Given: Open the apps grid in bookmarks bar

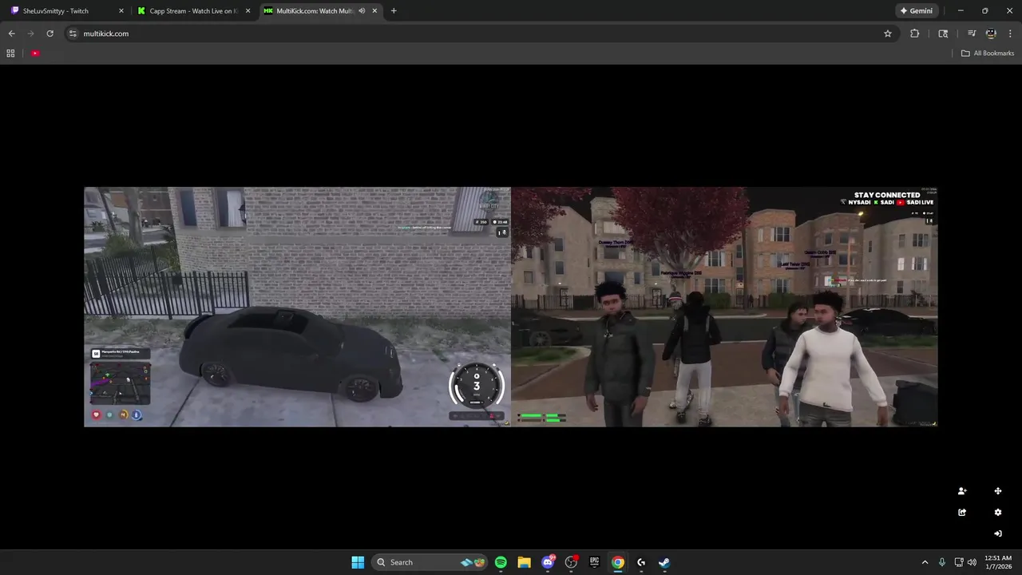Looking at the screenshot, I should (10, 54).
